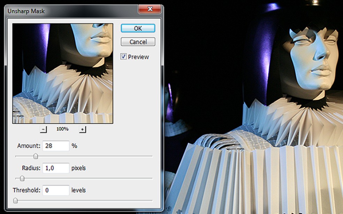This screenshot has height=214, width=343.
Task: Zoom out preview with minus button
Action: (x=43, y=129)
